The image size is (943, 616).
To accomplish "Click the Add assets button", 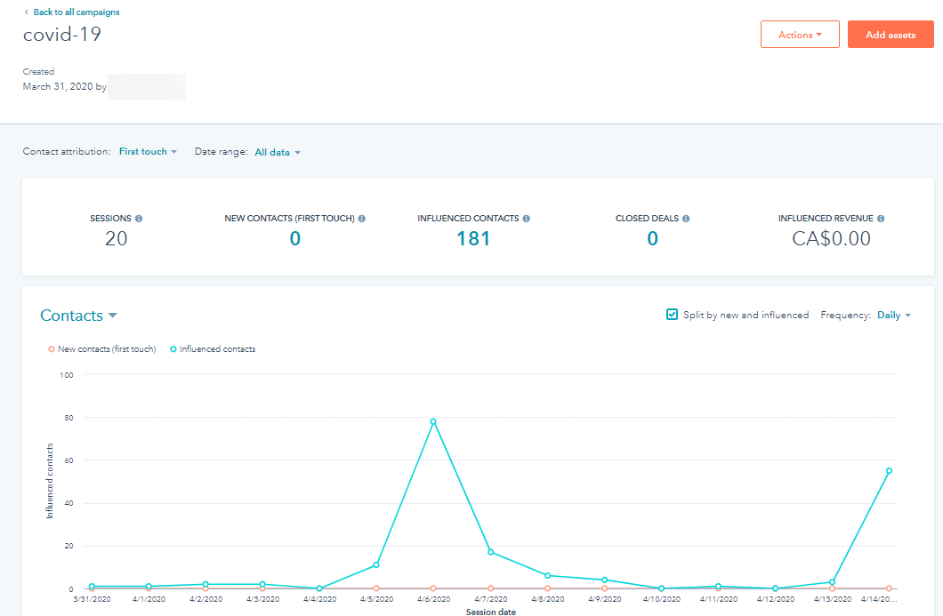I will pyautogui.click(x=891, y=35).
